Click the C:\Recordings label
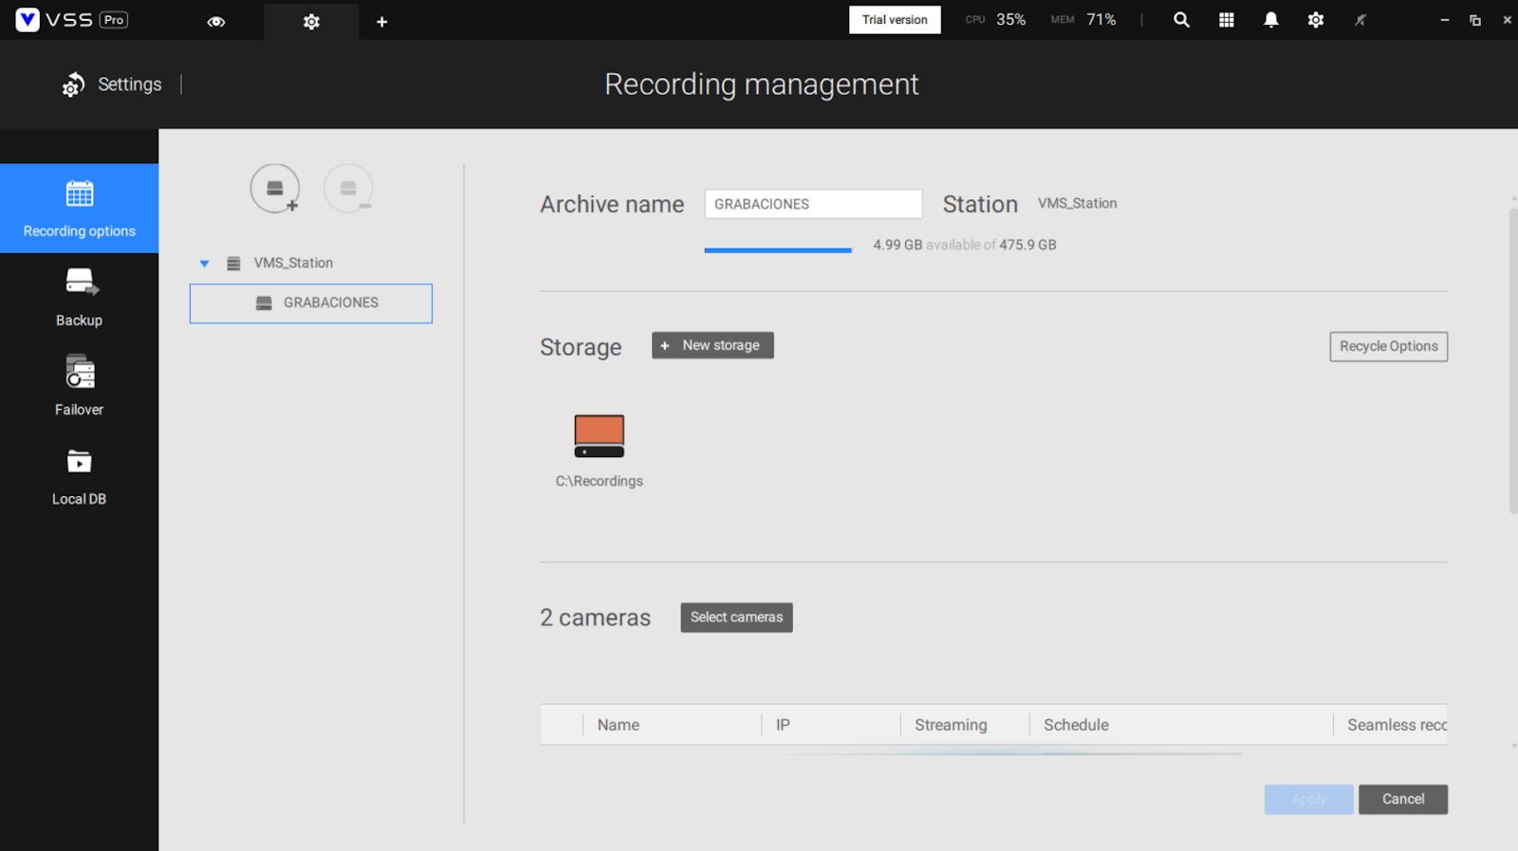This screenshot has width=1518, height=851. point(600,481)
